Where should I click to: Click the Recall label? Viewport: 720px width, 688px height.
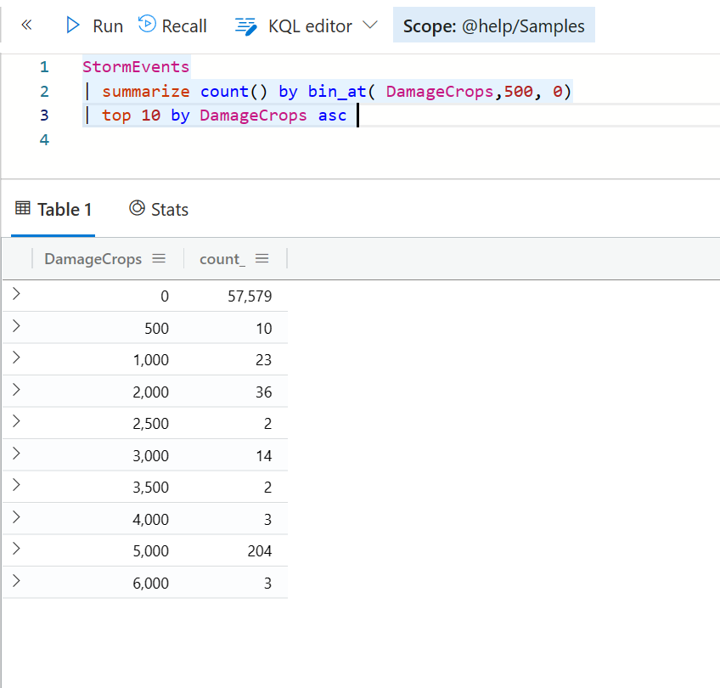click(x=184, y=26)
